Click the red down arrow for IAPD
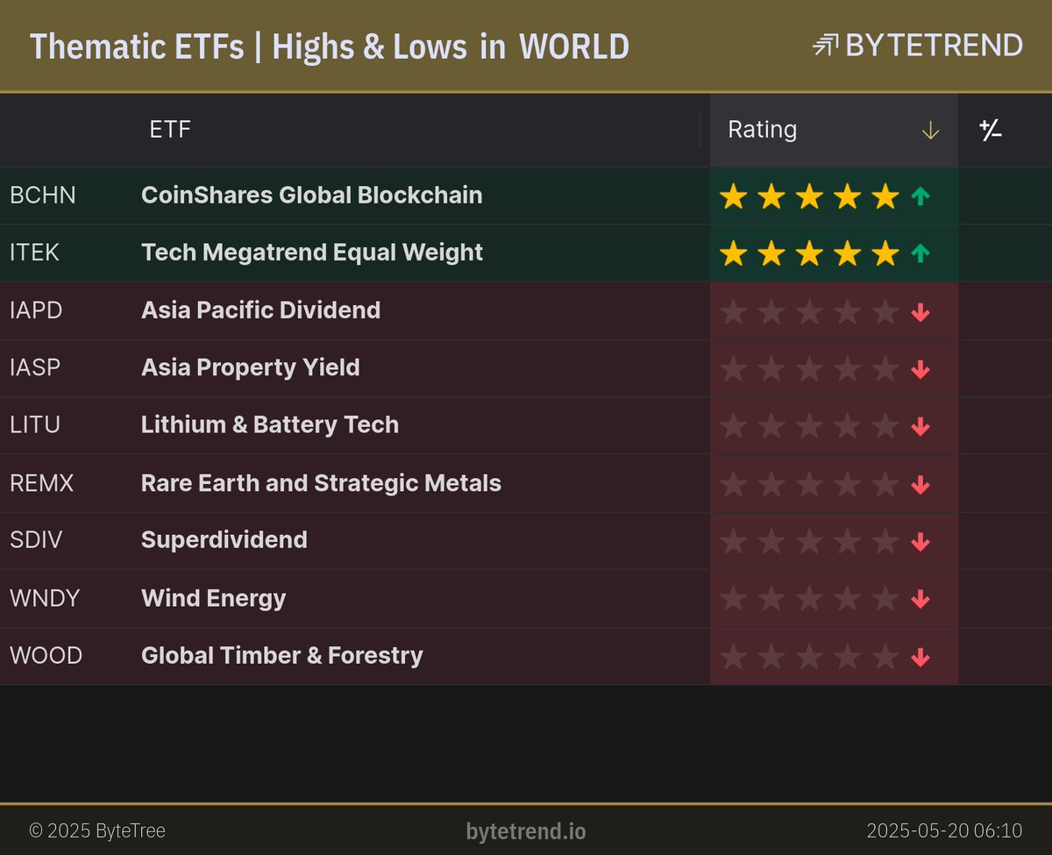Screen dimensions: 1052x855 920,311
